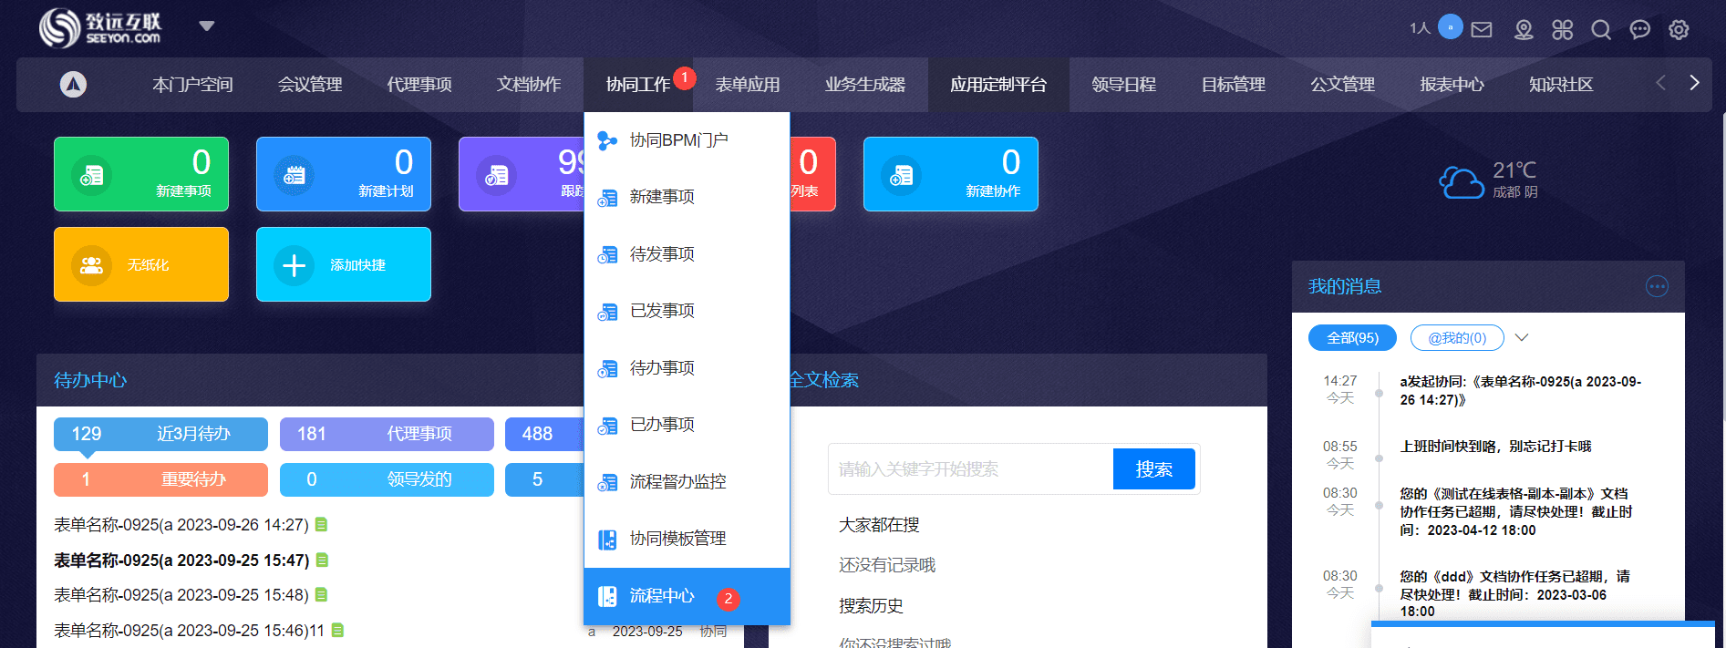Select 待发事项 in the dropdown menu
This screenshot has width=1726, height=648.
point(687,254)
